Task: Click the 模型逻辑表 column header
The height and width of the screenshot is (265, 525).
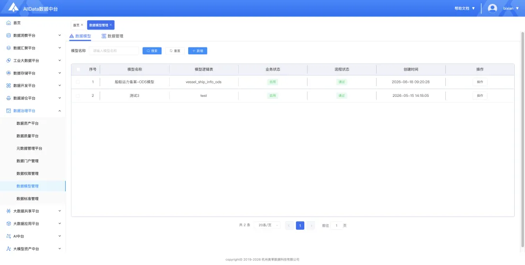Action: [204, 69]
